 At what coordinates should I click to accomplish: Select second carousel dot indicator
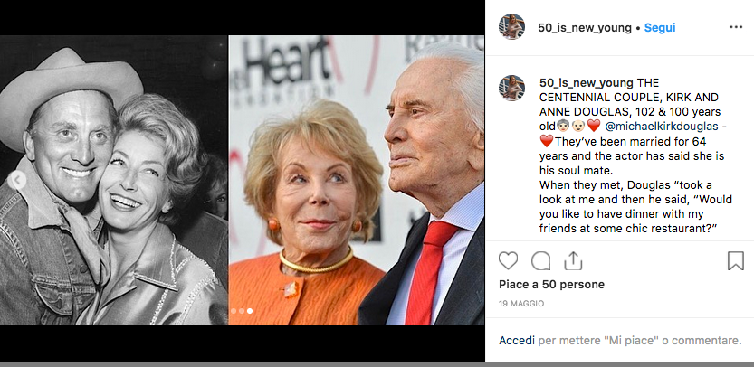click(x=242, y=311)
